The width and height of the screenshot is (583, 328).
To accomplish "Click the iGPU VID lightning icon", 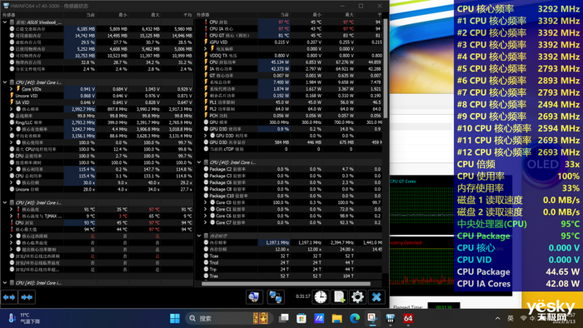I will (206, 42).
